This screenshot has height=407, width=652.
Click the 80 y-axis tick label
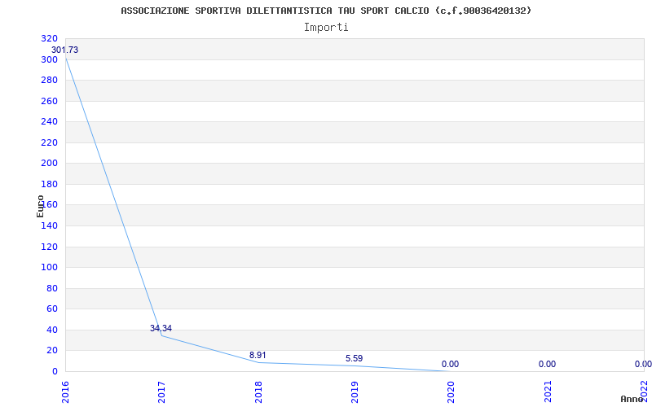[x=51, y=288]
